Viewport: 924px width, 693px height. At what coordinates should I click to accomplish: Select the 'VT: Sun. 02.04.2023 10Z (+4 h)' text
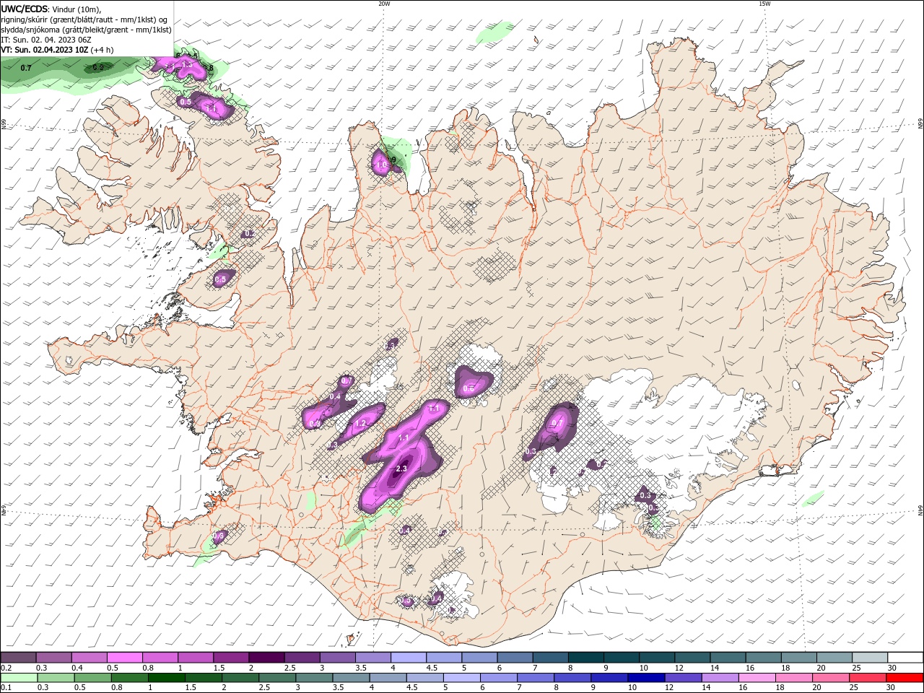tap(57, 50)
